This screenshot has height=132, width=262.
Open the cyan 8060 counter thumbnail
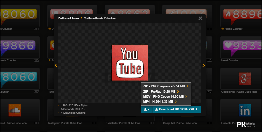[20, 79]
